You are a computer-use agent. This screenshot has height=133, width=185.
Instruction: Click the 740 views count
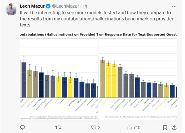coord(137,128)
